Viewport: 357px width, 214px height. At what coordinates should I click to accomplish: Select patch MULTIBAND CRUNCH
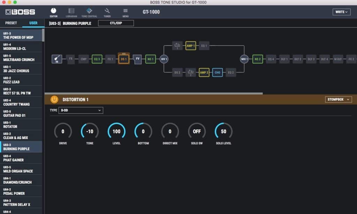pos(21,58)
